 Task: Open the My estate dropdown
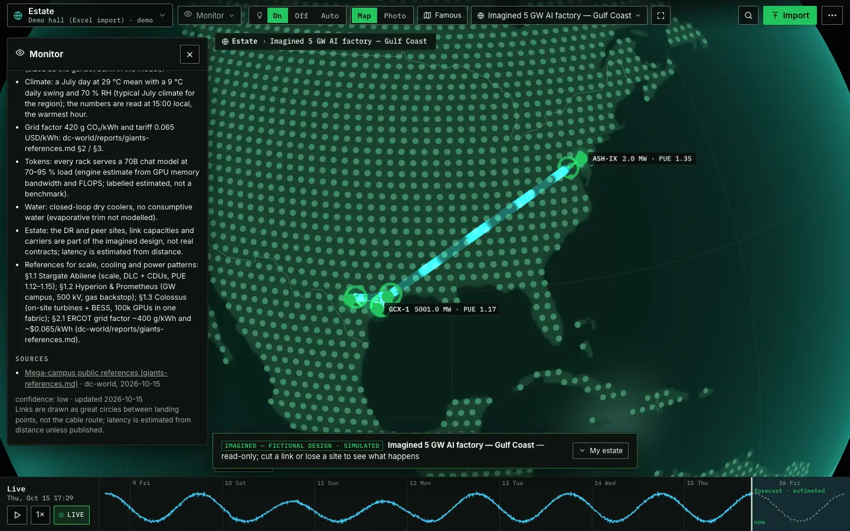(x=600, y=451)
